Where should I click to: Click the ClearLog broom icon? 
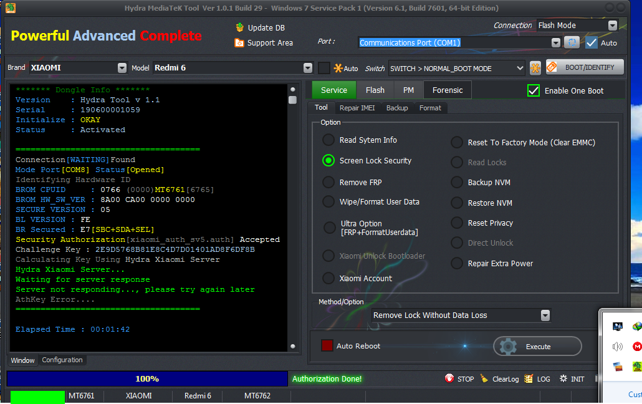coord(484,378)
